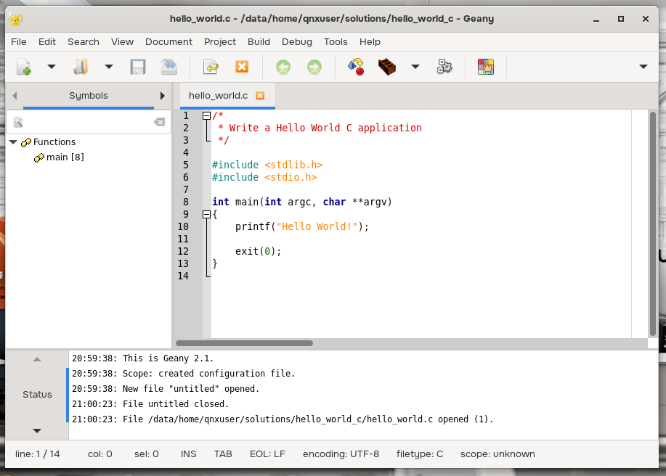Screen dimensions: 666x476
Task: Open the Build menu
Action: pyautogui.click(x=259, y=41)
